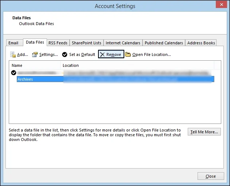Click the default checkmark beside first data file

pyautogui.click(x=13, y=73)
